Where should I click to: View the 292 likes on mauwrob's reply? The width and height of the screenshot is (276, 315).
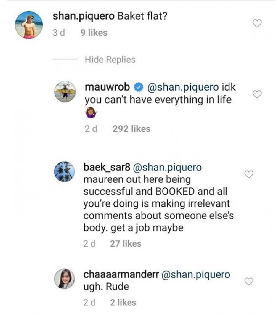(x=131, y=129)
